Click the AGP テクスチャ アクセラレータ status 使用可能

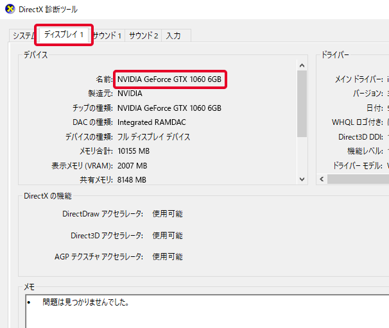point(167,257)
